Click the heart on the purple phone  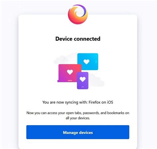[x=82, y=79]
